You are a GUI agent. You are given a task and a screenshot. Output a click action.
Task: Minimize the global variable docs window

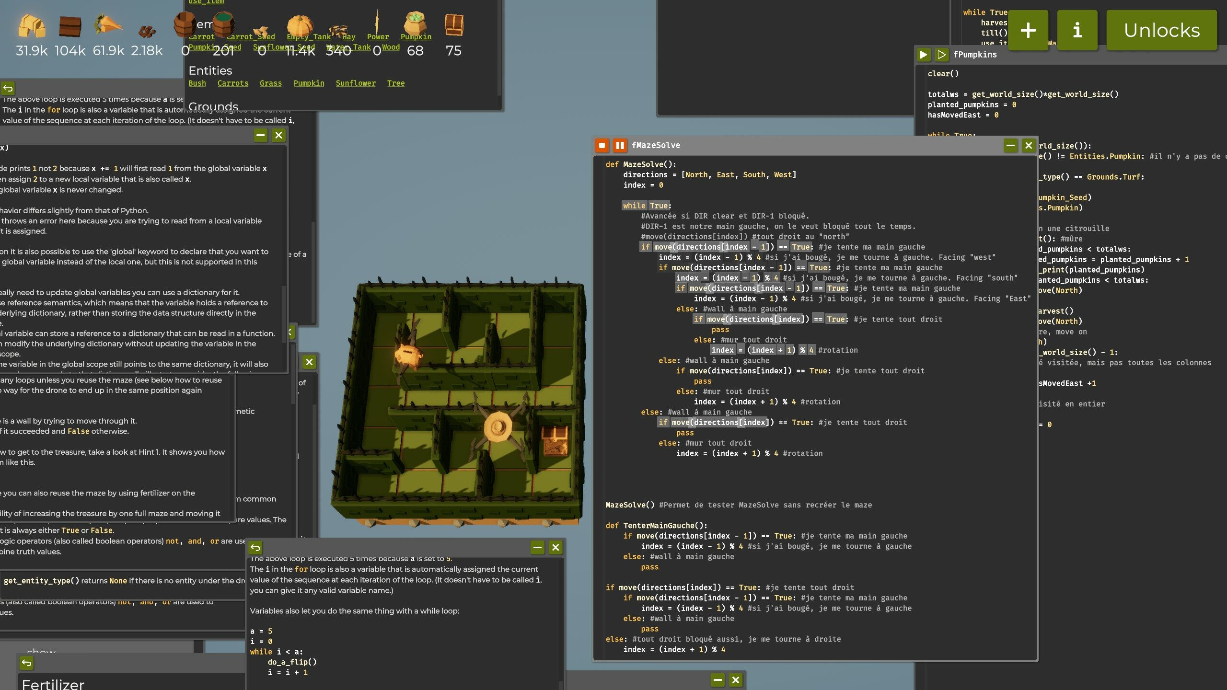[261, 135]
